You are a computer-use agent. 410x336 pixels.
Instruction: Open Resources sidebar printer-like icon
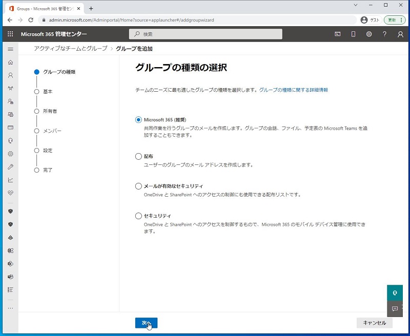10,114
